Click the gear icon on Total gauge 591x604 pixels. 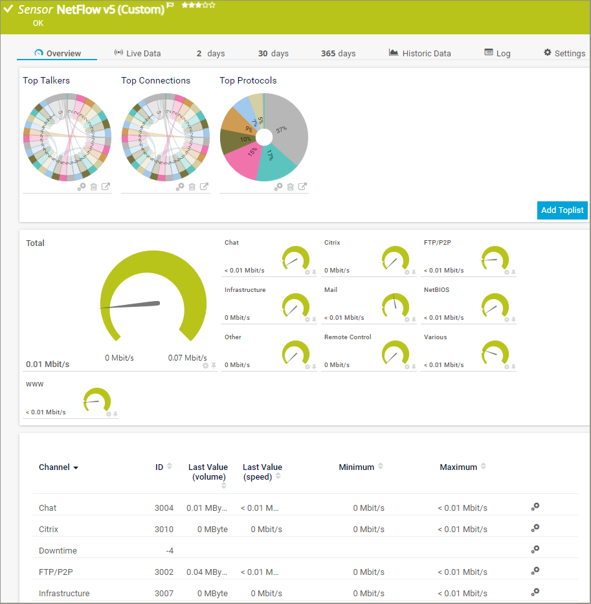[205, 366]
